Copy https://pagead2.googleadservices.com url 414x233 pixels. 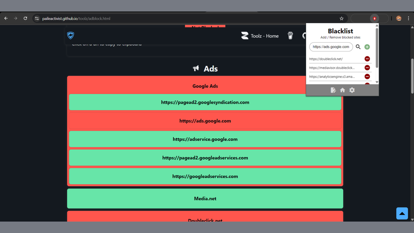pos(205,158)
